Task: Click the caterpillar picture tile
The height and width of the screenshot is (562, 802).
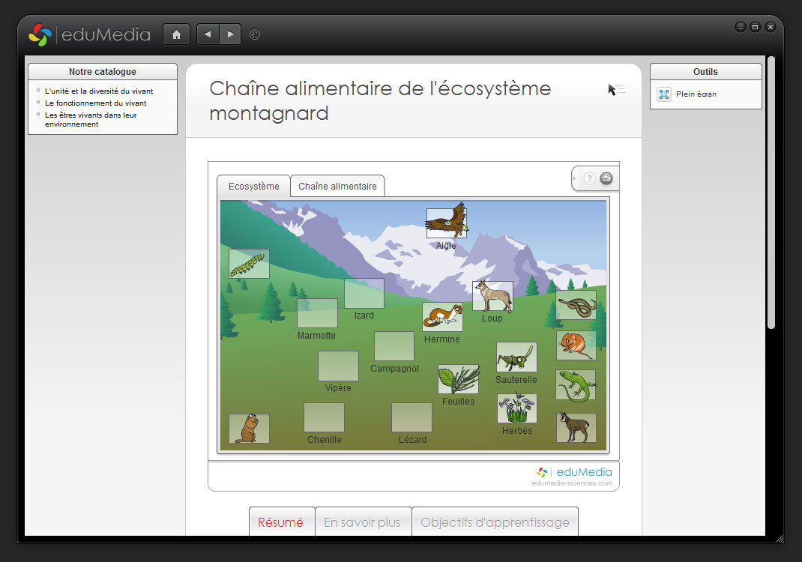Action: click(249, 264)
